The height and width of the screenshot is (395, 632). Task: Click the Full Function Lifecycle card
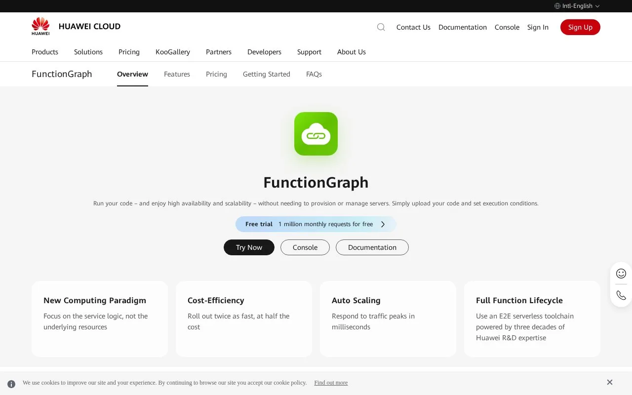532,319
